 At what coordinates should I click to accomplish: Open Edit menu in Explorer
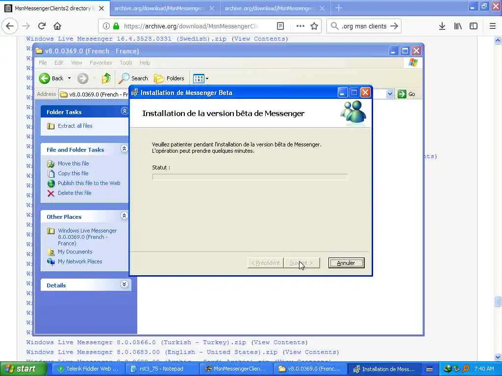pyautogui.click(x=59, y=63)
